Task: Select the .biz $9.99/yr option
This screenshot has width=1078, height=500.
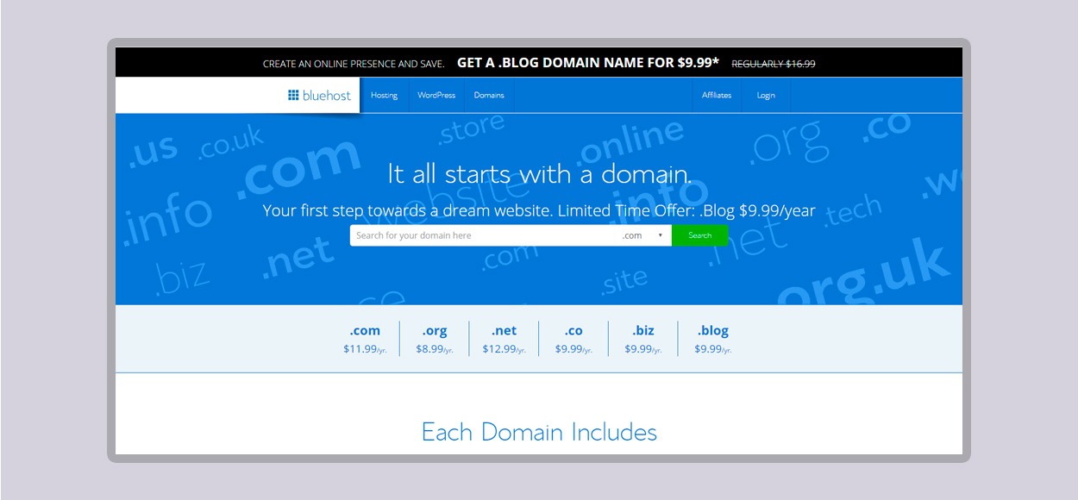Action: click(x=643, y=340)
